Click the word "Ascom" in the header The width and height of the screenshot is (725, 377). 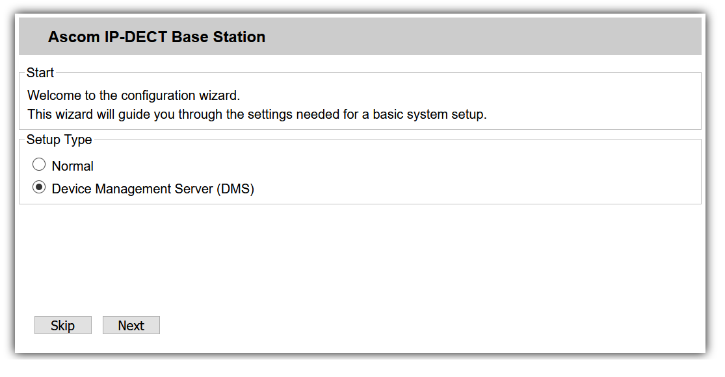(x=74, y=37)
